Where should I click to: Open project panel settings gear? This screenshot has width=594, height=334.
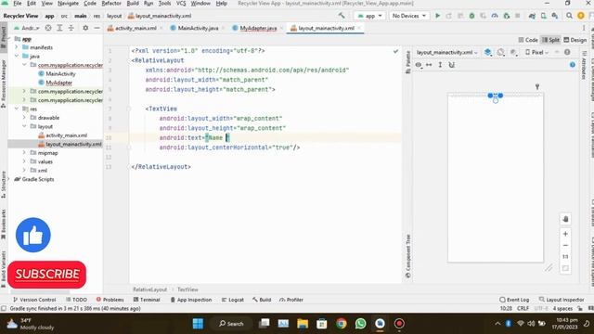[85, 28]
